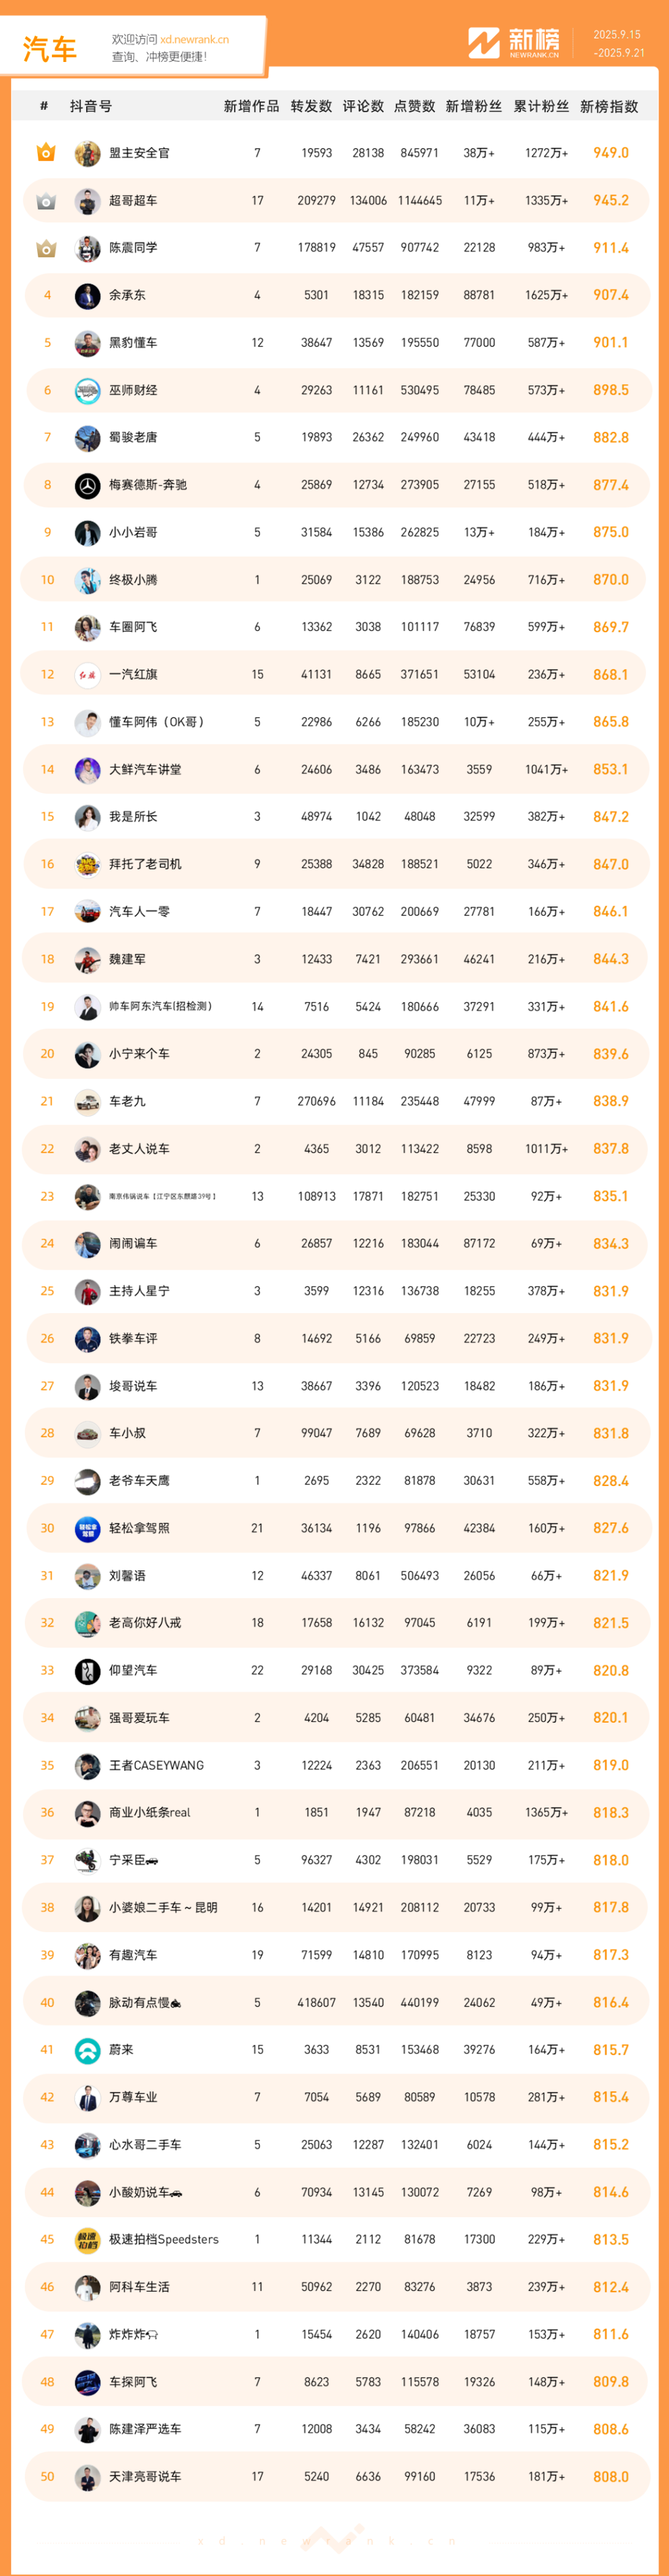This screenshot has width=669, height=2576.
Task: Click the gold crown rank-one medal icon
Action: [46, 153]
